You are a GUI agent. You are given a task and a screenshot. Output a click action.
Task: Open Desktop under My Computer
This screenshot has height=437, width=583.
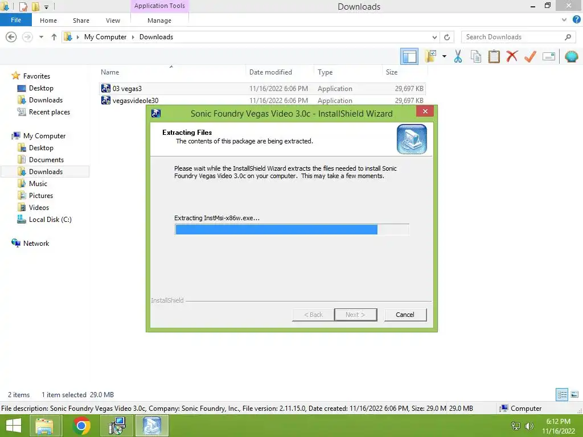tap(35, 147)
